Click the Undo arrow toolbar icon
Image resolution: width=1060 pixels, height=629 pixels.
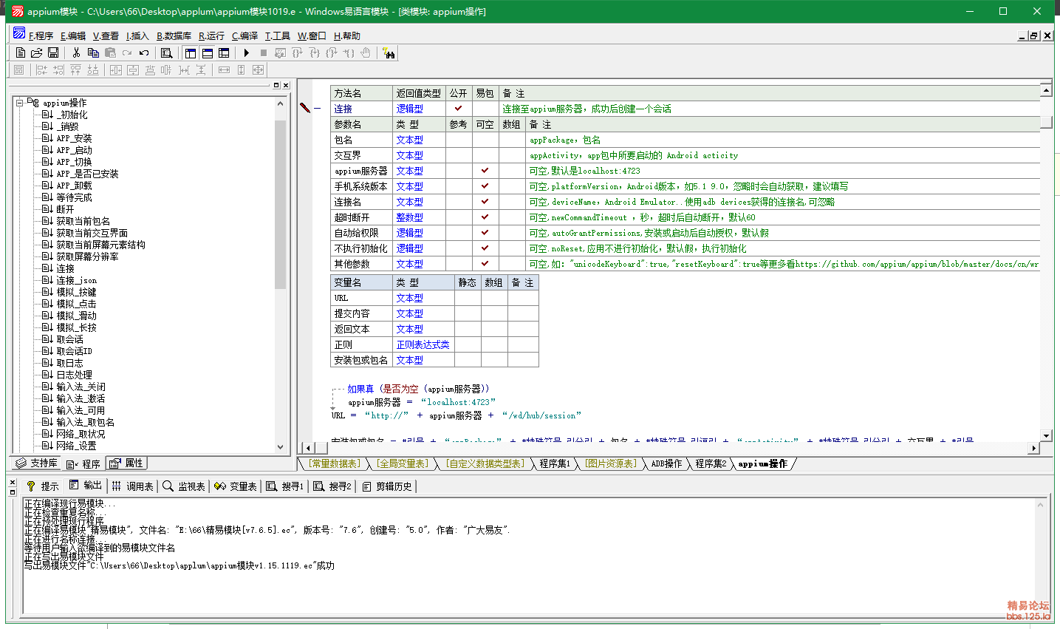tap(144, 52)
